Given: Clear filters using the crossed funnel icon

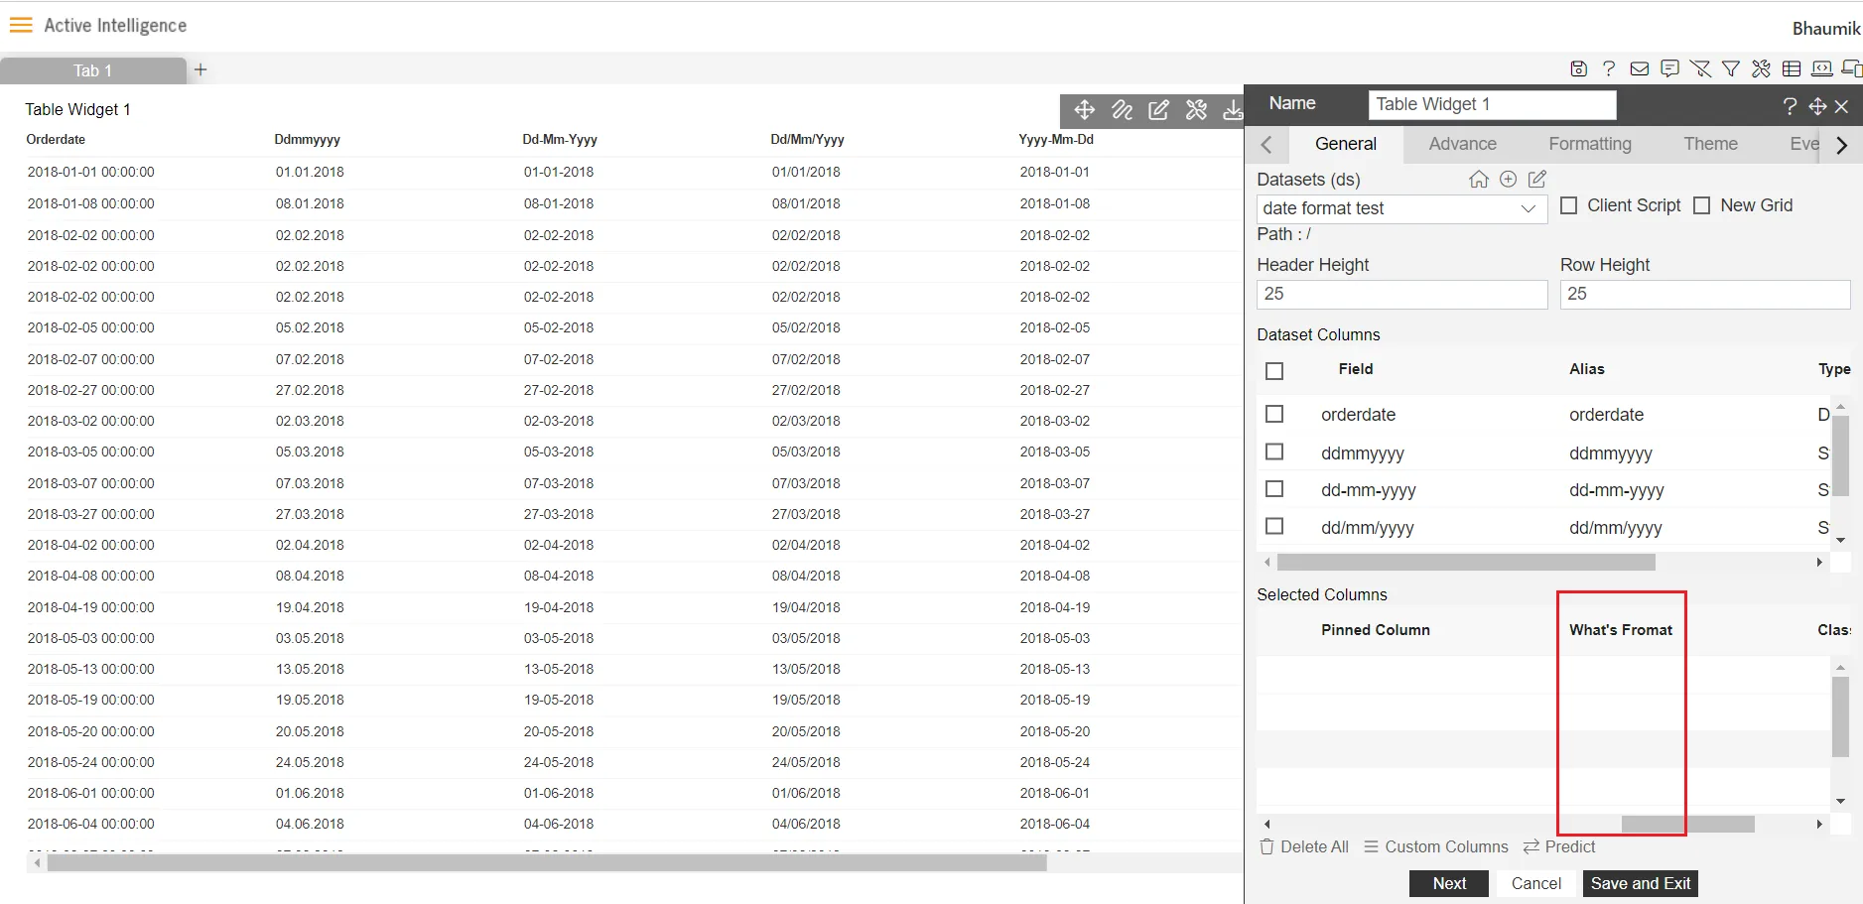Looking at the screenshot, I should (1700, 68).
